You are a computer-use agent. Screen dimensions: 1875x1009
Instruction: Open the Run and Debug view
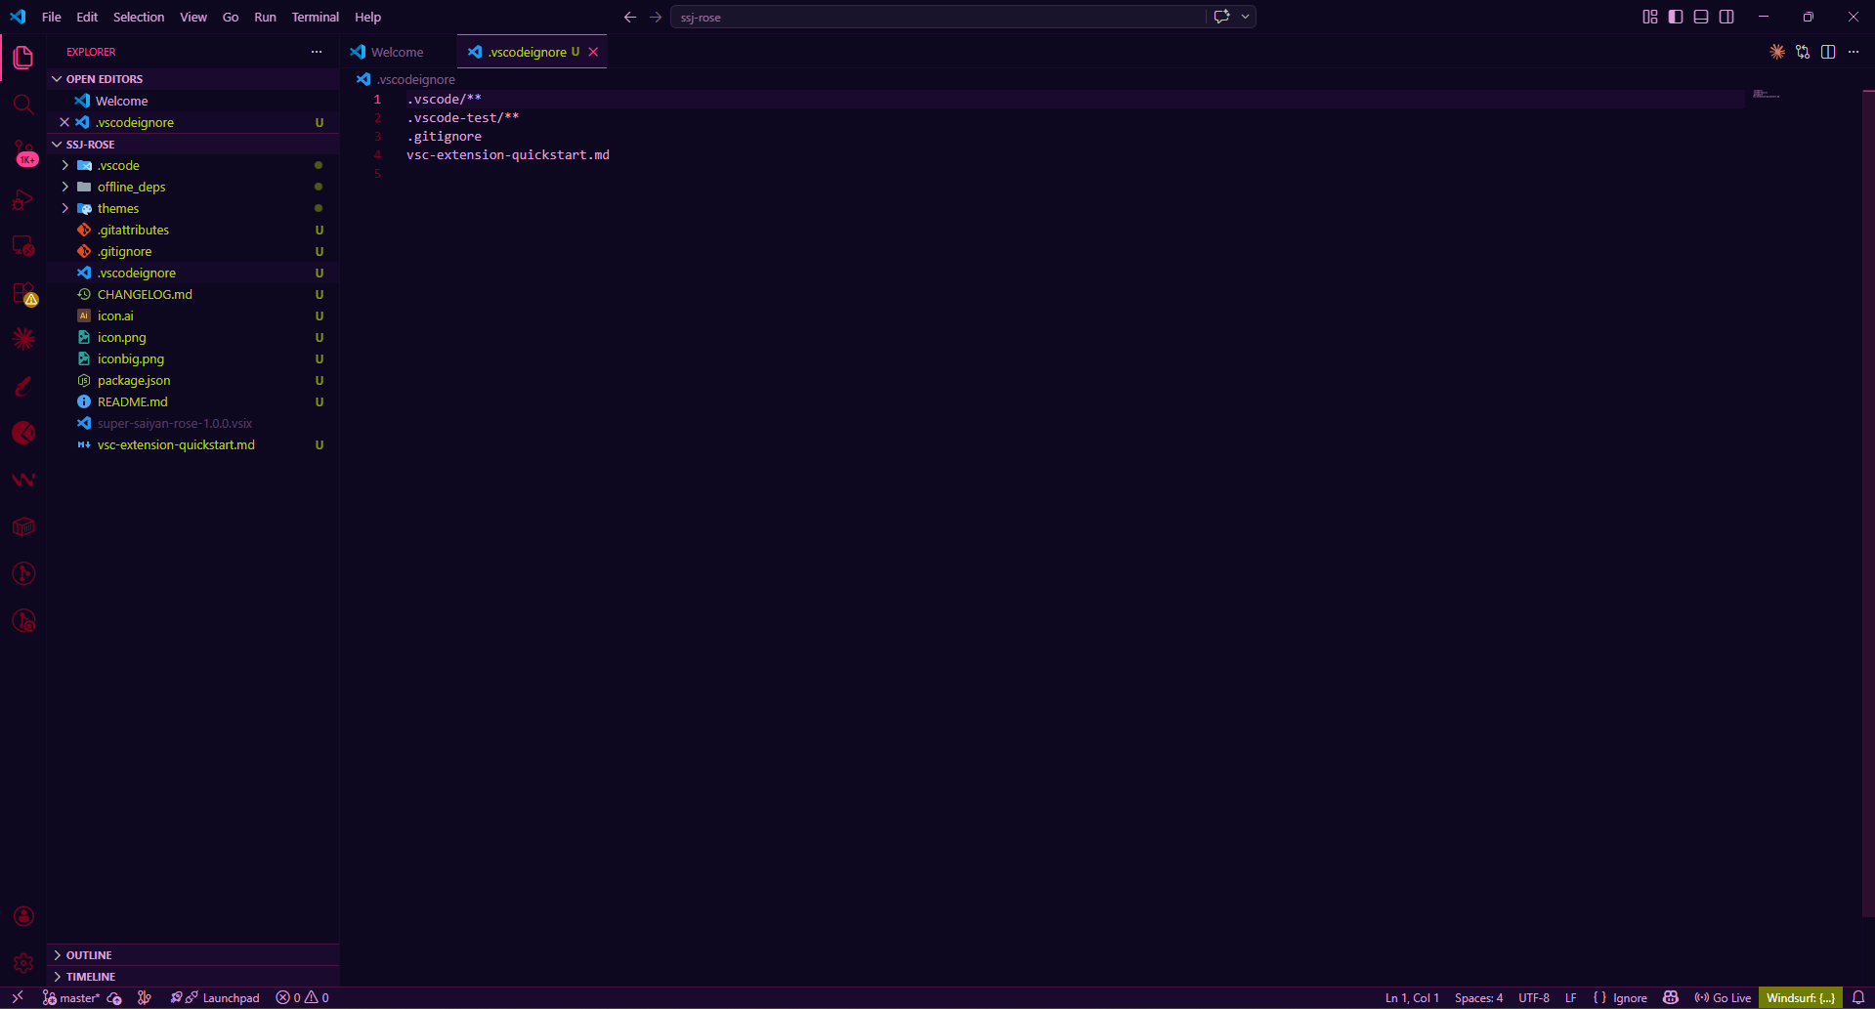tap(23, 199)
